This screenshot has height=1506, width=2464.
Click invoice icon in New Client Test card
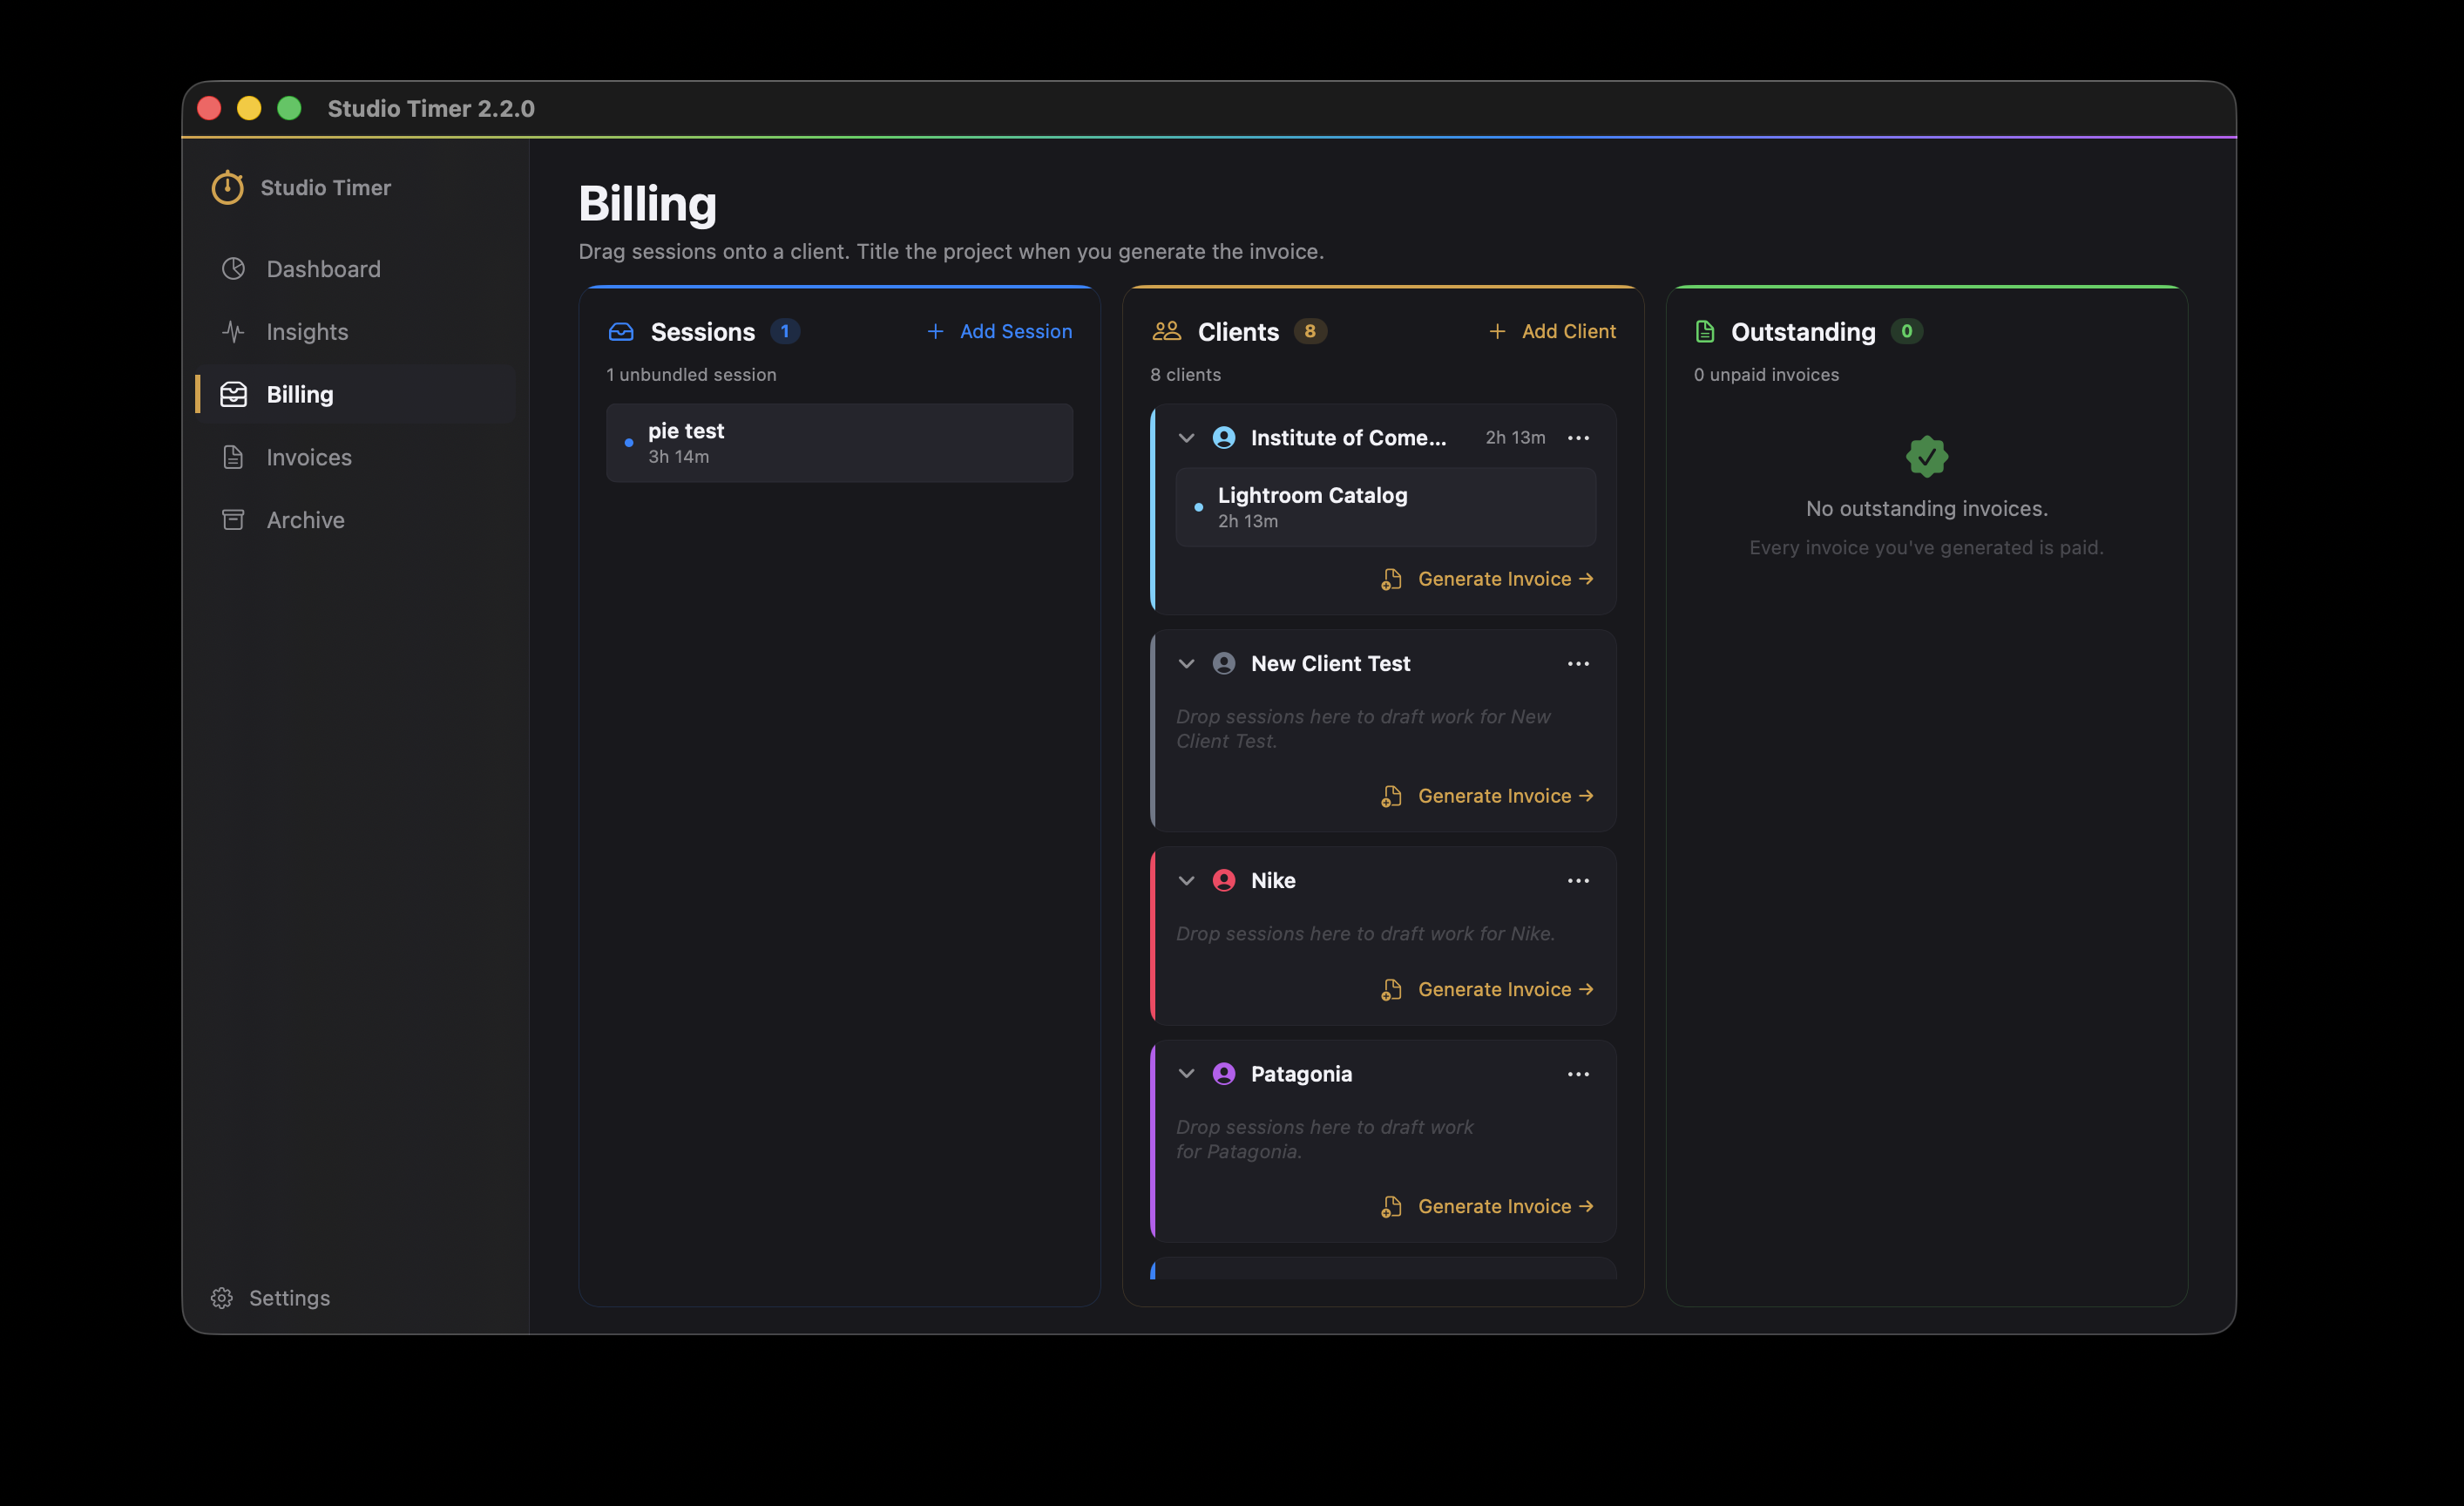point(1391,796)
